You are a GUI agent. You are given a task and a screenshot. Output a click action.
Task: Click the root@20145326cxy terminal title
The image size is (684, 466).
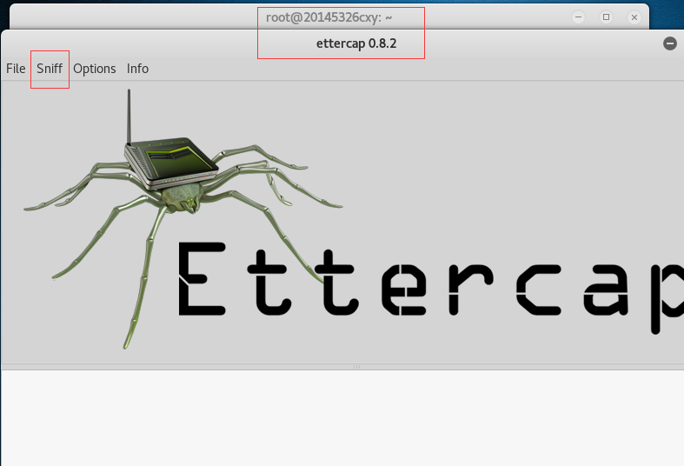point(329,17)
